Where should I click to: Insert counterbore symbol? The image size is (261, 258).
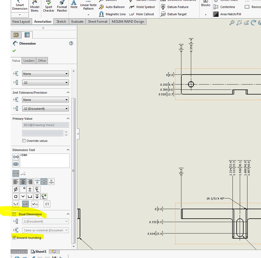30,196
